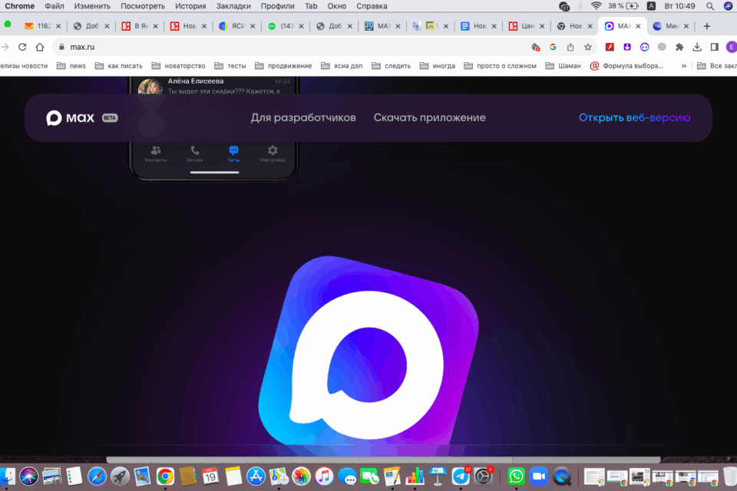Expand hidden bookmarks with the chevron
The height and width of the screenshot is (491, 737).
[x=683, y=66]
